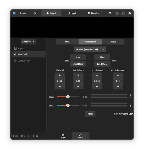
Task: Click the speaker icon on Output header tab
Action: pos(47,13)
